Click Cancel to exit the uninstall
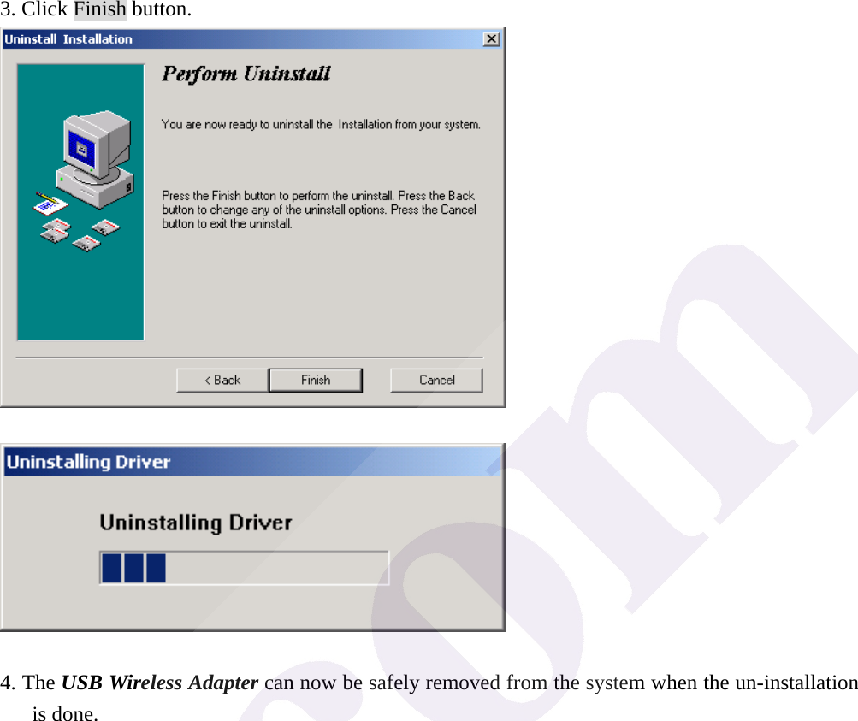 [435, 380]
